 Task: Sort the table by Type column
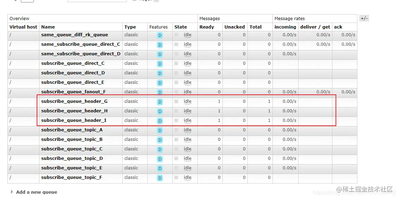coord(130,27)
